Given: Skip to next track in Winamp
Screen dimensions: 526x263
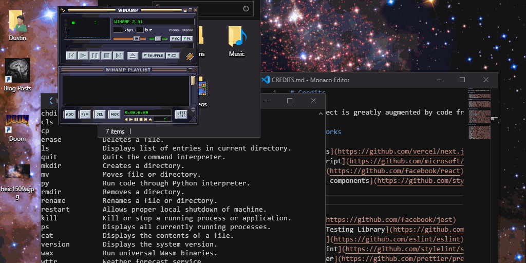Looking at the screenshot, I should point(119,55).
